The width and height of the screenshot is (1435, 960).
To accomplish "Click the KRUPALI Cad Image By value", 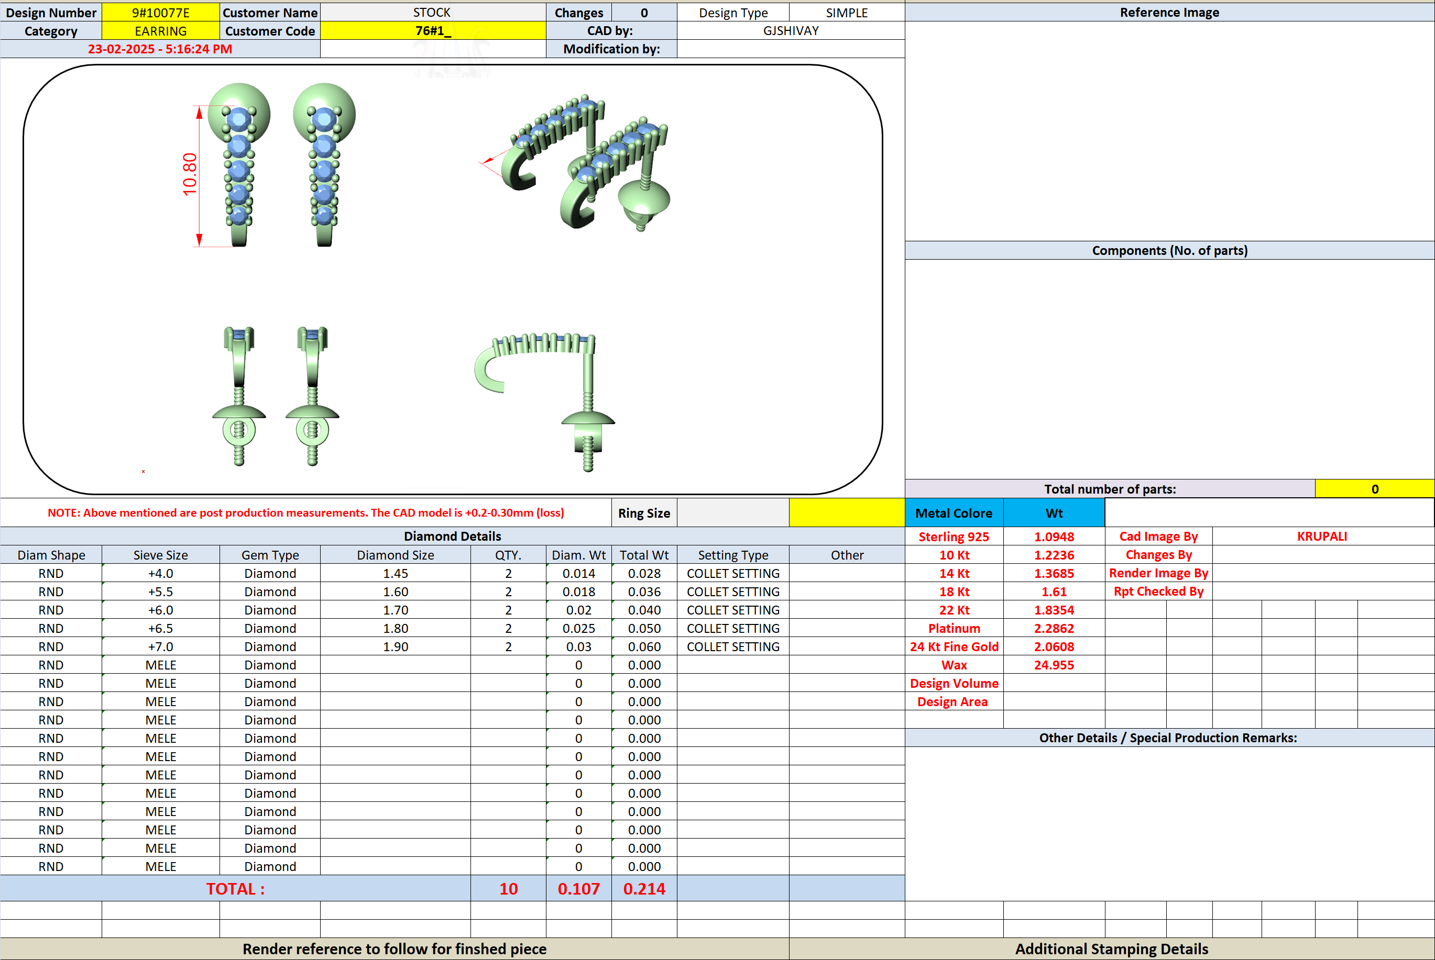I will [x=1322, y=537].
